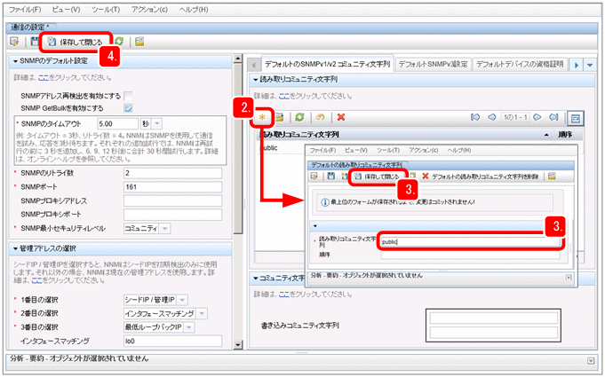
Task: Collapse the 読み取りコミュニティ文字列 section
Action: [x=256, y=79]
